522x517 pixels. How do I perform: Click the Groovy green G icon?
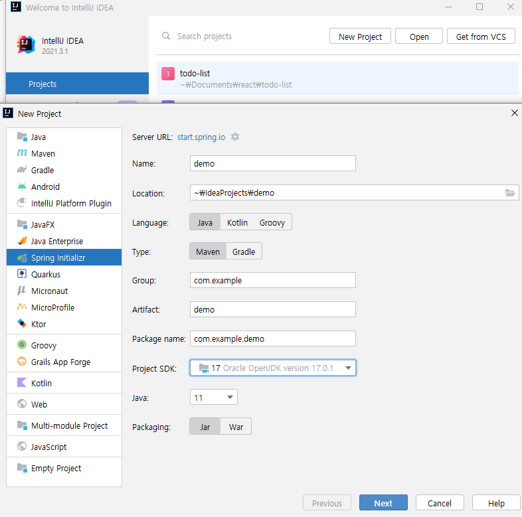tap(22, 344)
